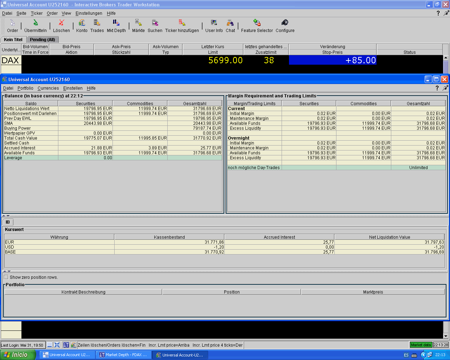
Task: Click the 5699.00 last price cell
Action: 213,60
